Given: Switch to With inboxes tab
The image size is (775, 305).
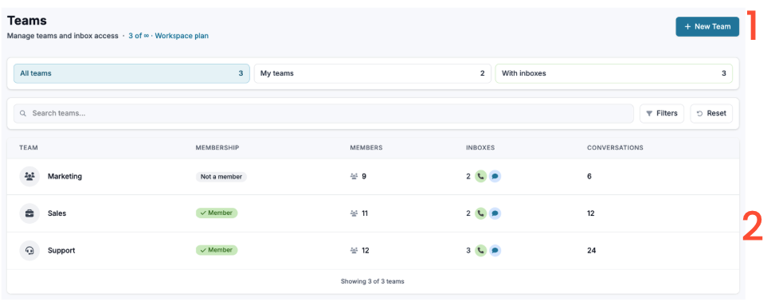Looking at the screenshot, I should 613,73.
